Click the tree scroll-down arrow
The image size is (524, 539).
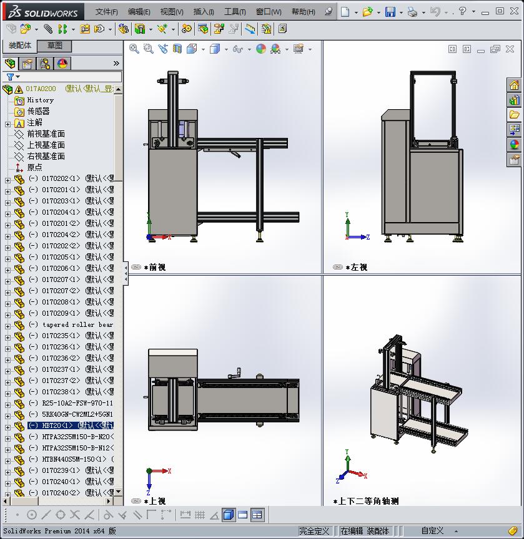pos(119,492)
